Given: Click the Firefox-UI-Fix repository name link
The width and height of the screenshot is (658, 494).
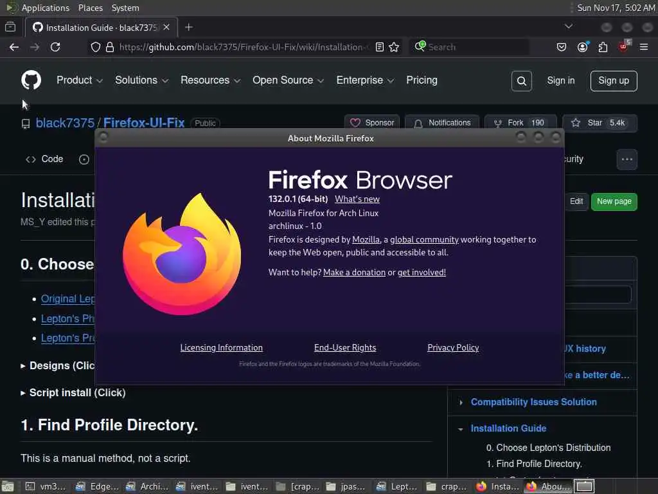Looking at the screenshot, I should pos(144,123).
